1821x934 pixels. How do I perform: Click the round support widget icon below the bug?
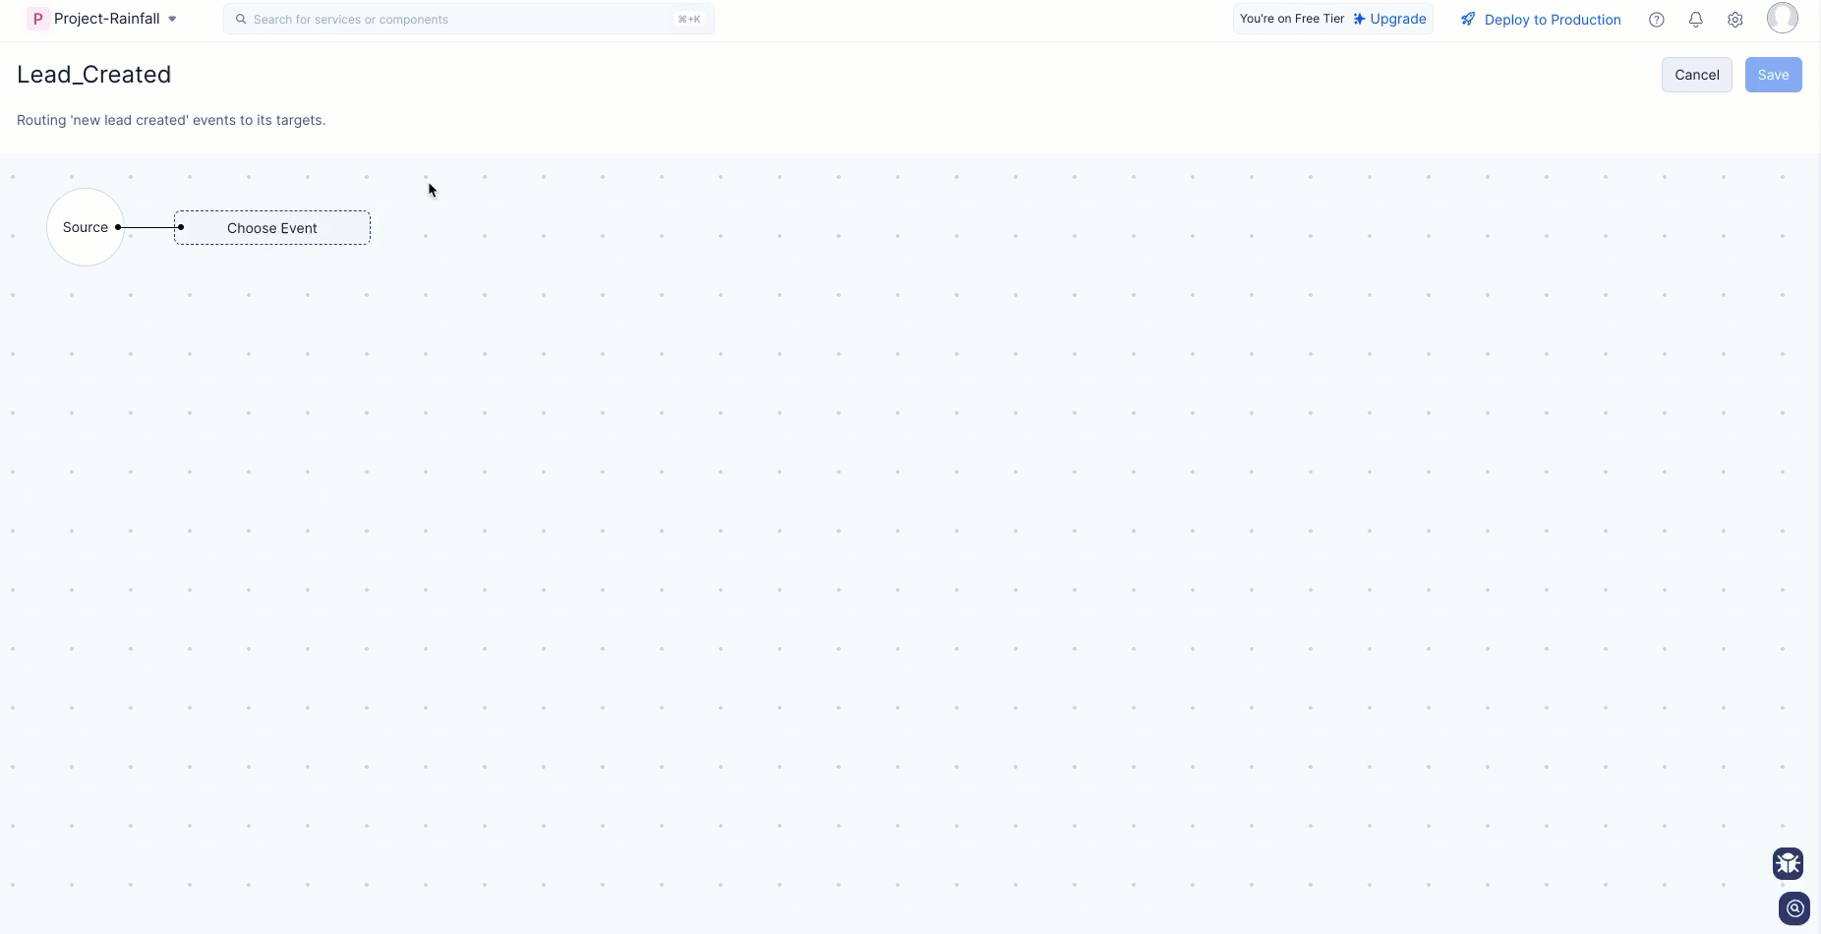pyautogui.click(x=1794, y=908)
